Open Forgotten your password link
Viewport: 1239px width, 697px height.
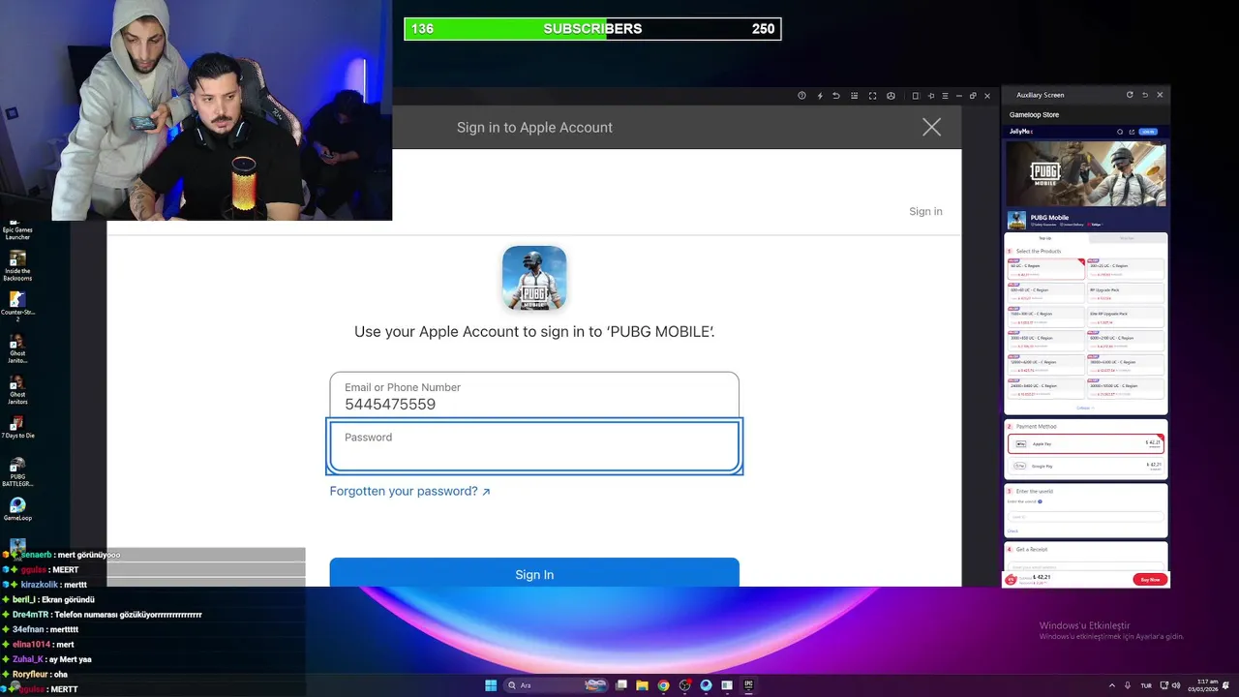[409, 491]
